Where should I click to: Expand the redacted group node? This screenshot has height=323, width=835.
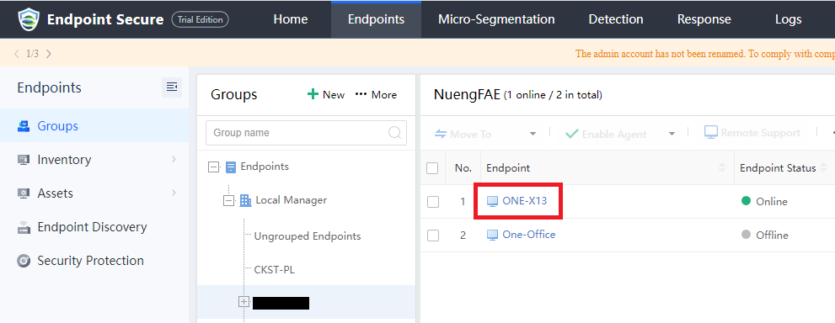pyautogui.click(x=244, y=302)
